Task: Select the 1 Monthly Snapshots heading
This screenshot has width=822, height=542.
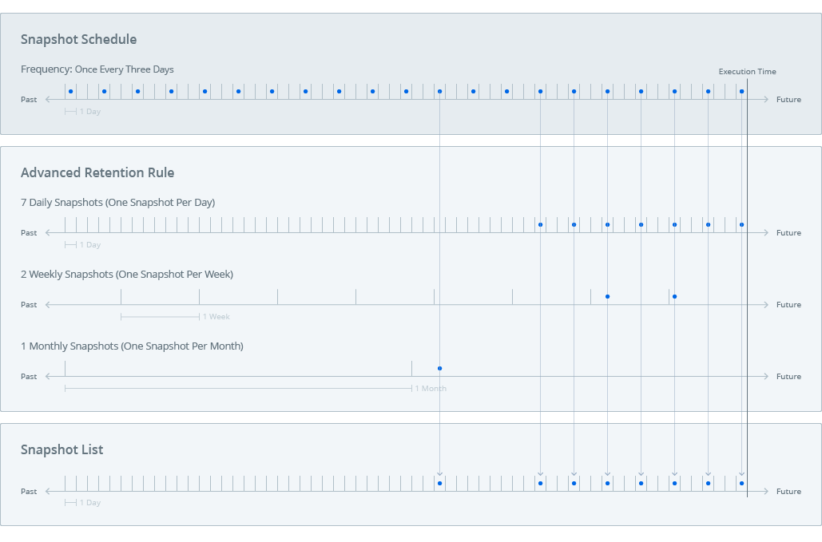Action: pyautogui.click(x=133, y=346)
